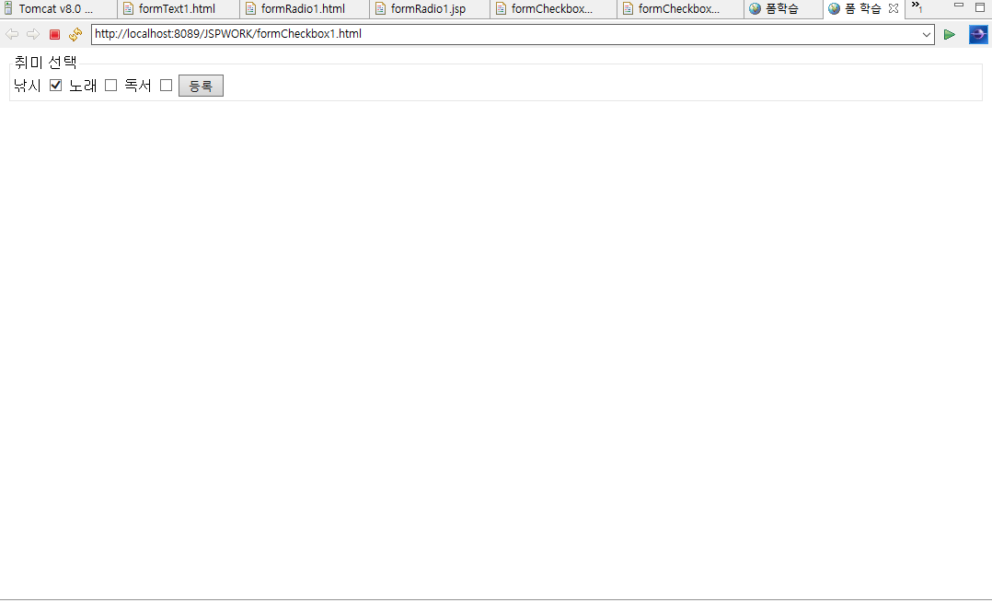Click the 독서 label text

coord(138,86)
